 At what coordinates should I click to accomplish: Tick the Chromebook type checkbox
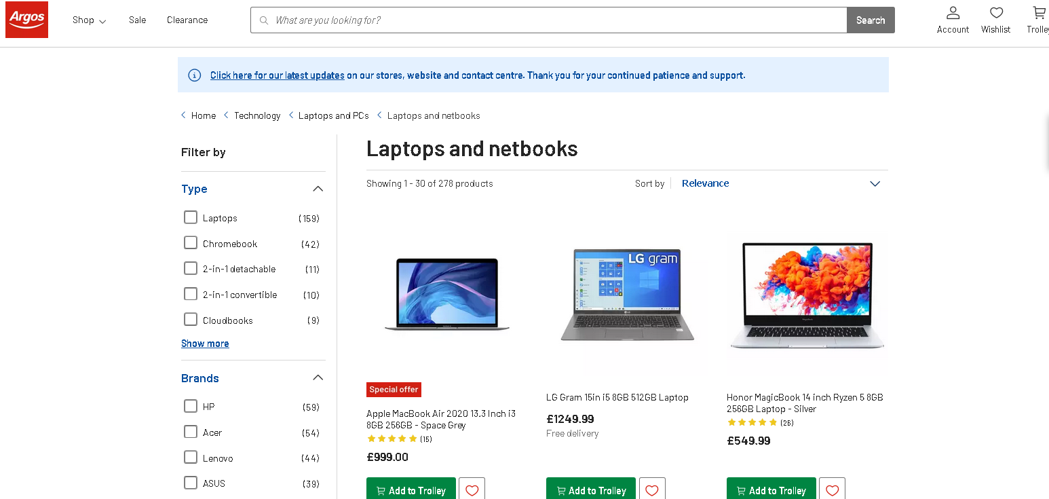191,243
